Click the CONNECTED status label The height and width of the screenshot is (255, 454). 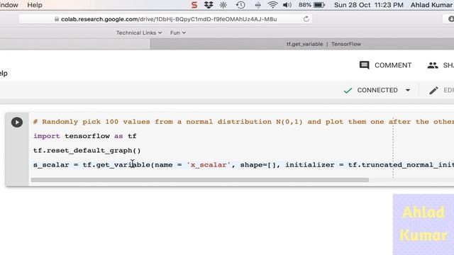377,90
